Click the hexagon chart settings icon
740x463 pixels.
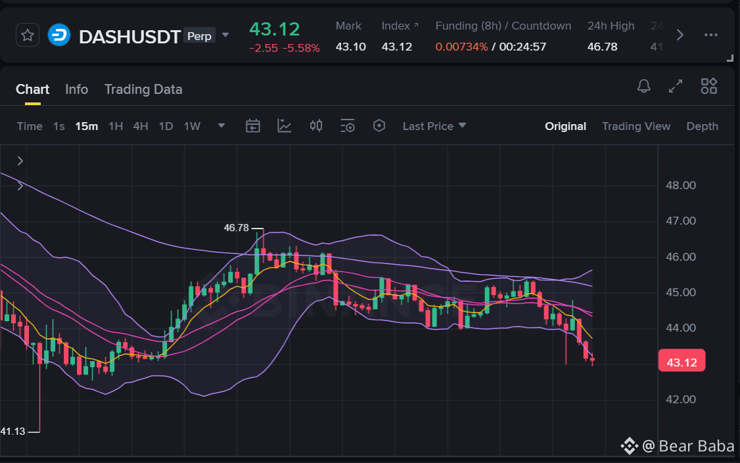[x=379, y=126]
